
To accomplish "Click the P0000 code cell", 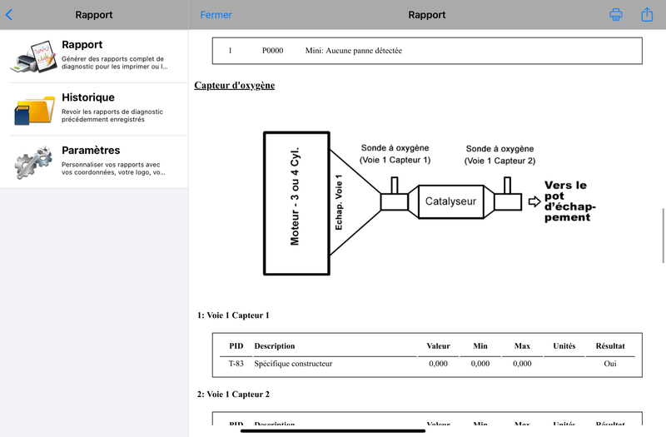I will pos(272,51).
